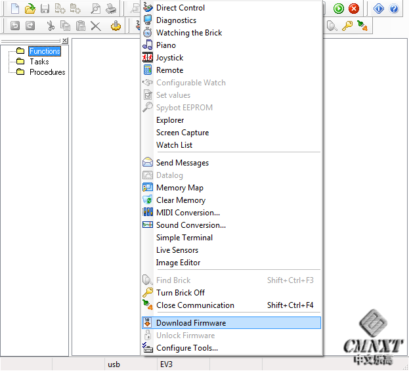Click the Turn Brick Off key toolbar icon
The height and width of the screenshot is (371, 409).
click(347, 26)
